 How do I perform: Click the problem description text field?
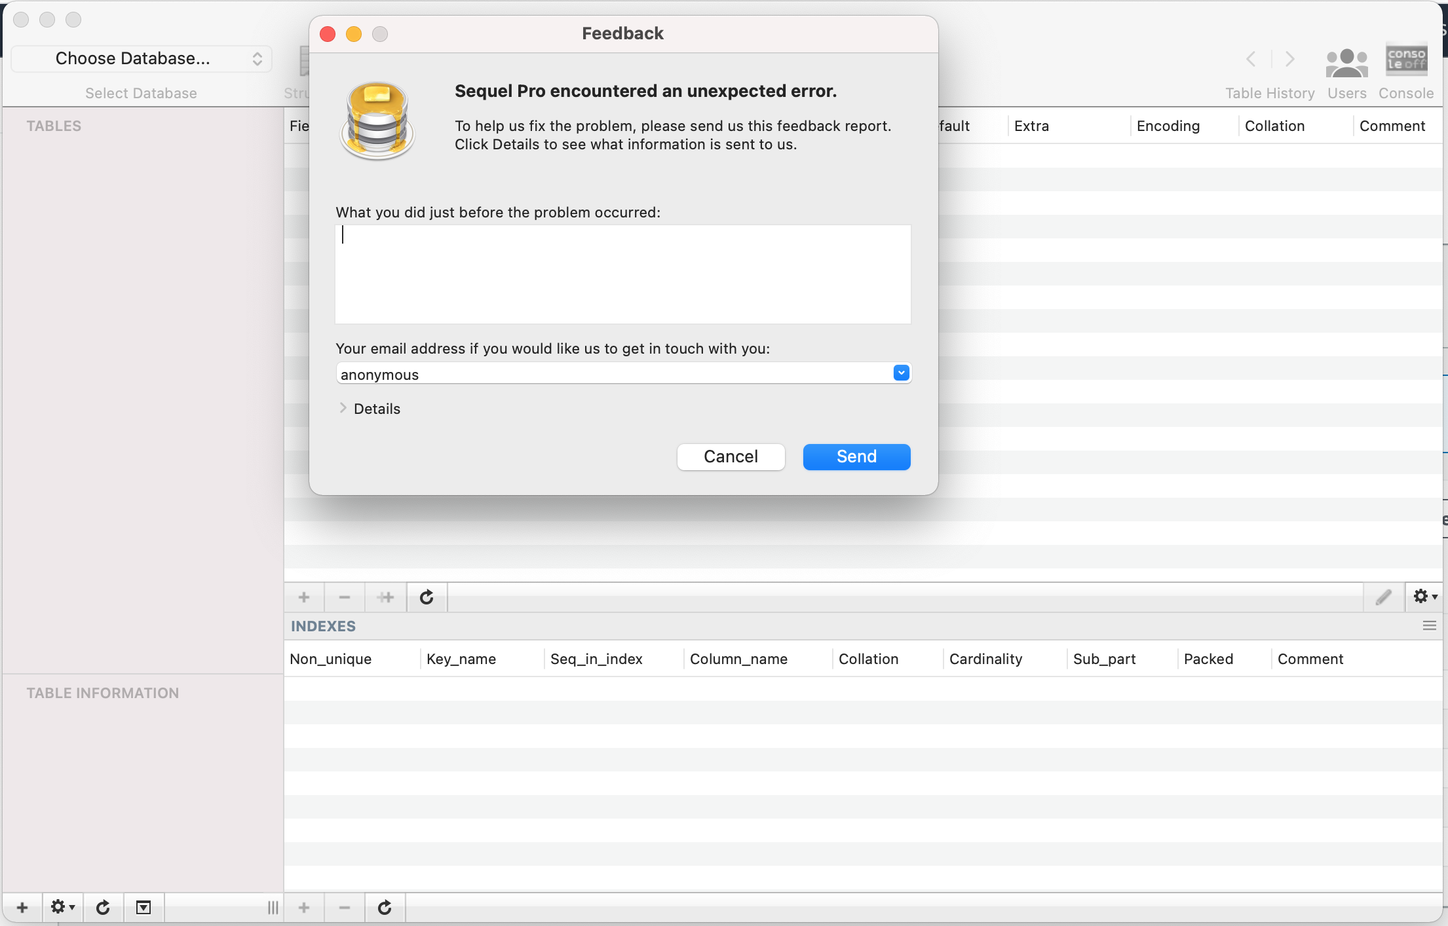622,274
